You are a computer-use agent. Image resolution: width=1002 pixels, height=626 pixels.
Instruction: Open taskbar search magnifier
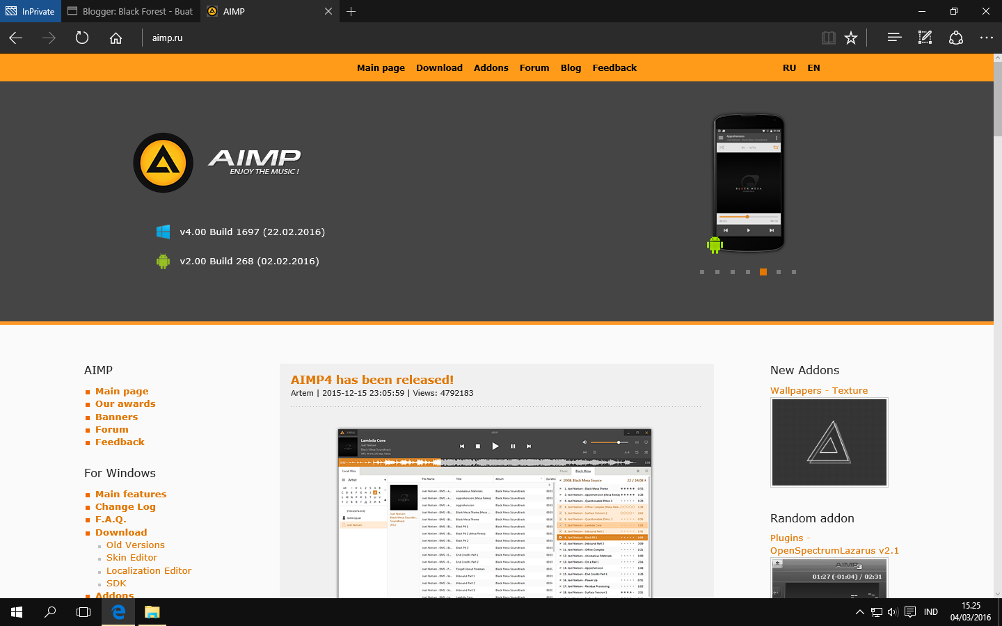pyautogui.click(x=50, y=612)
